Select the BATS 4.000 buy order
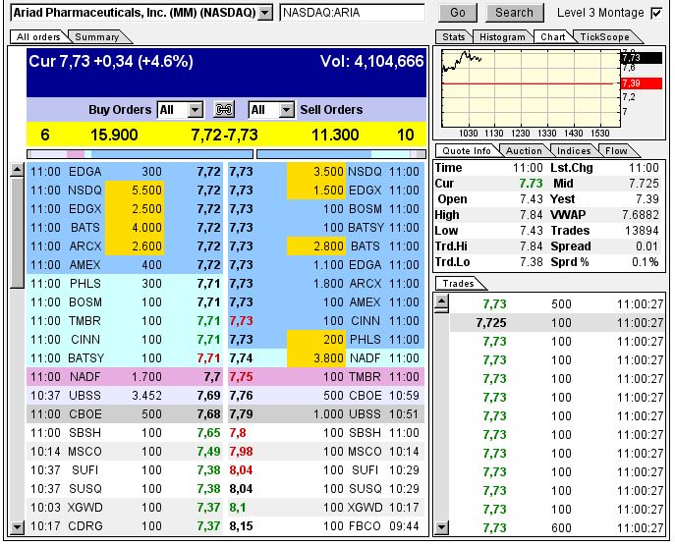This screenshot has height=546, width=675. click(x=125, y=228)
